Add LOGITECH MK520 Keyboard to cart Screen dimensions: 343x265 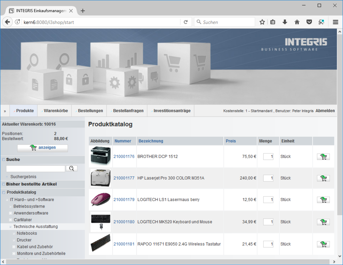click(323, 222)
